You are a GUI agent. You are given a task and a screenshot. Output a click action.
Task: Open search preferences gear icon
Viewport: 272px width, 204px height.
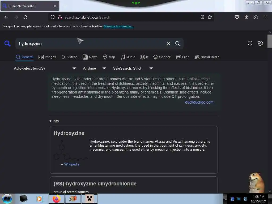pyautogui.click(x=260, y=43)
